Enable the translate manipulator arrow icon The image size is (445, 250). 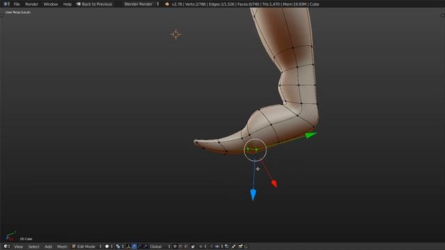click(x=134, y=247)
